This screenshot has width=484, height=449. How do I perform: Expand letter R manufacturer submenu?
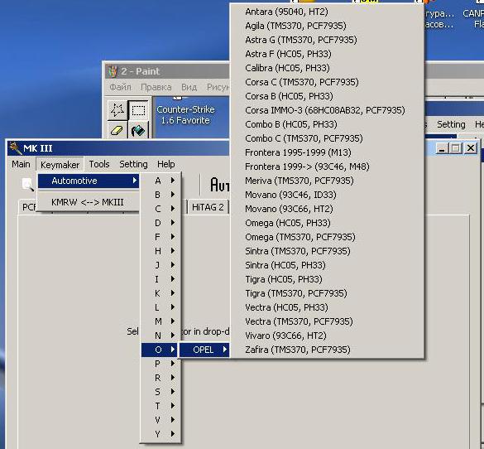tap(161, 378)
